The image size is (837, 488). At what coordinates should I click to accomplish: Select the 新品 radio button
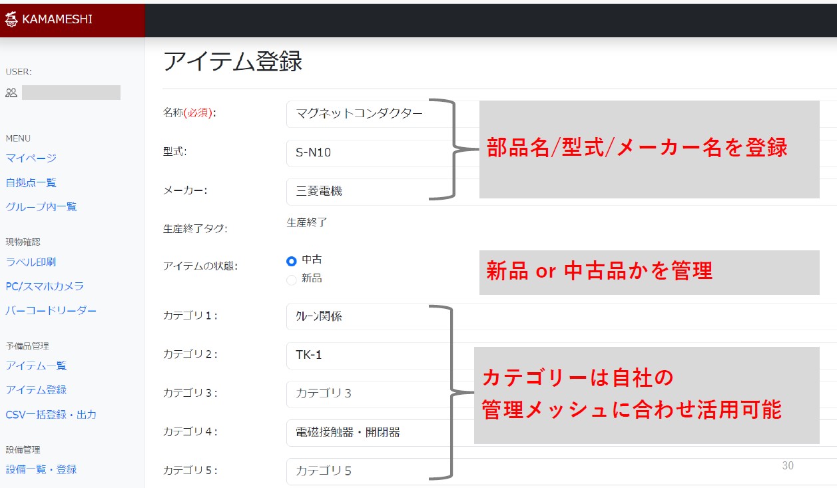291,280
